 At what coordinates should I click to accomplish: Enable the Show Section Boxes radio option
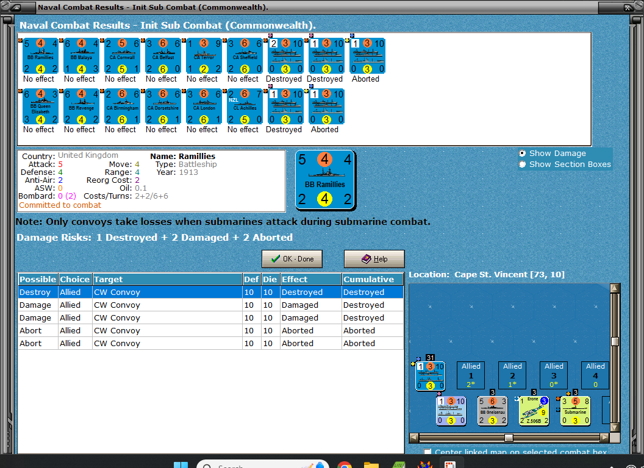coord(522,164)
